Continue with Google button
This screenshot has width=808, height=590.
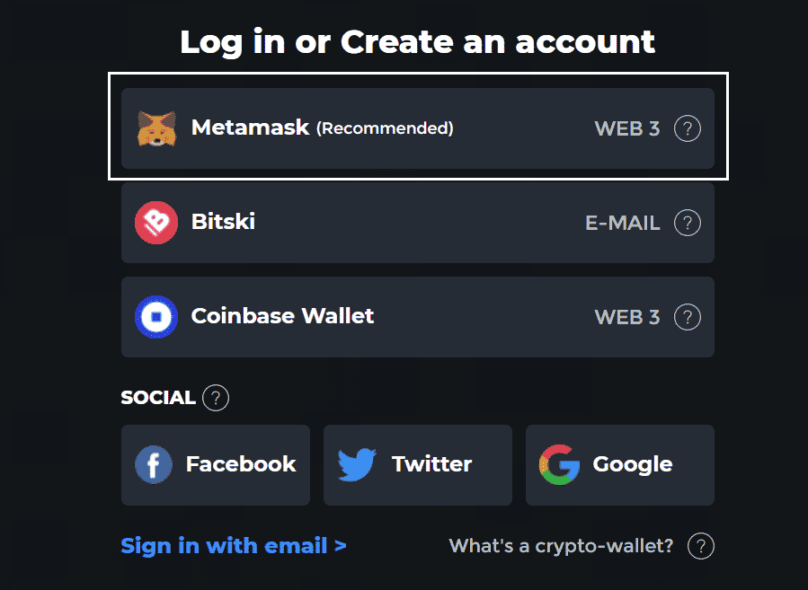coord(620,465)
